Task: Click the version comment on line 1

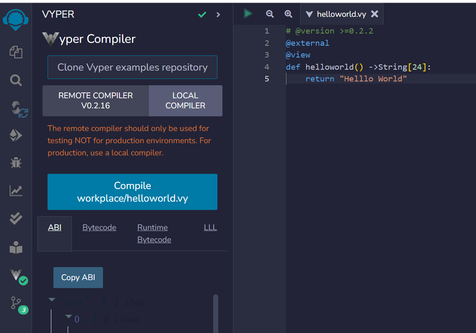Action: (x=329, y=31)
